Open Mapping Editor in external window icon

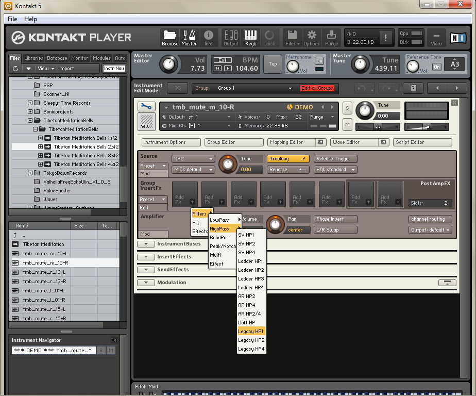coord(320,142)
